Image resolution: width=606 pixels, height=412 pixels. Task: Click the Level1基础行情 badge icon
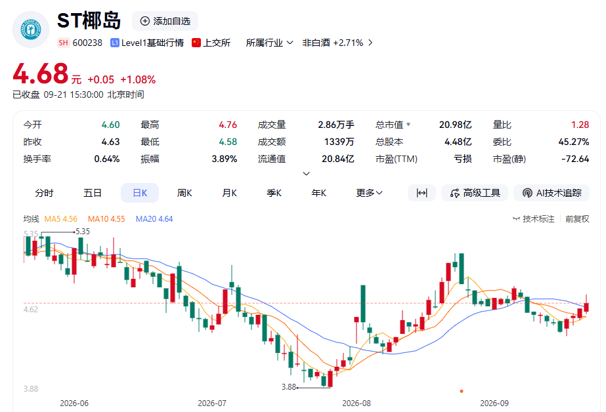[114, 43]
